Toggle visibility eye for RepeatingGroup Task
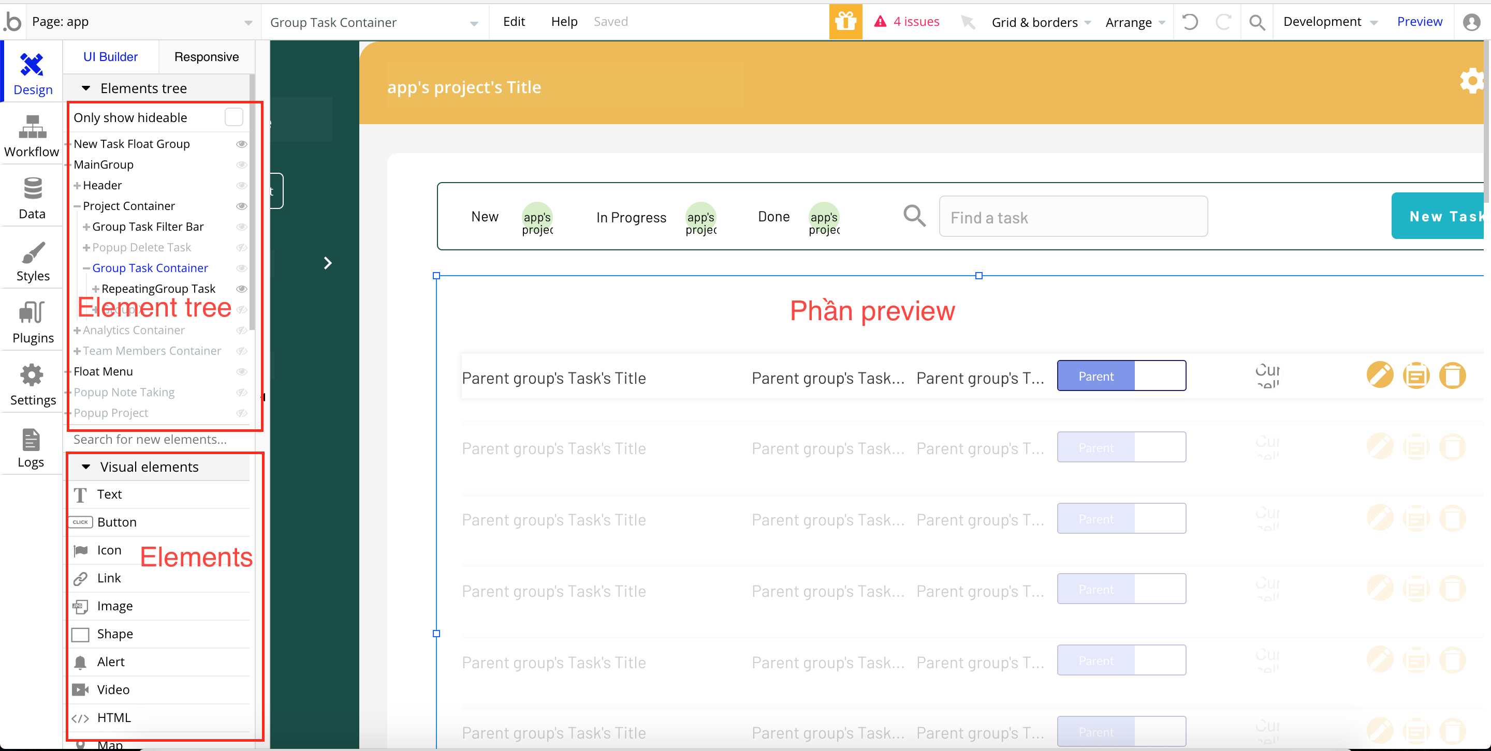 [x=242, y=289]
